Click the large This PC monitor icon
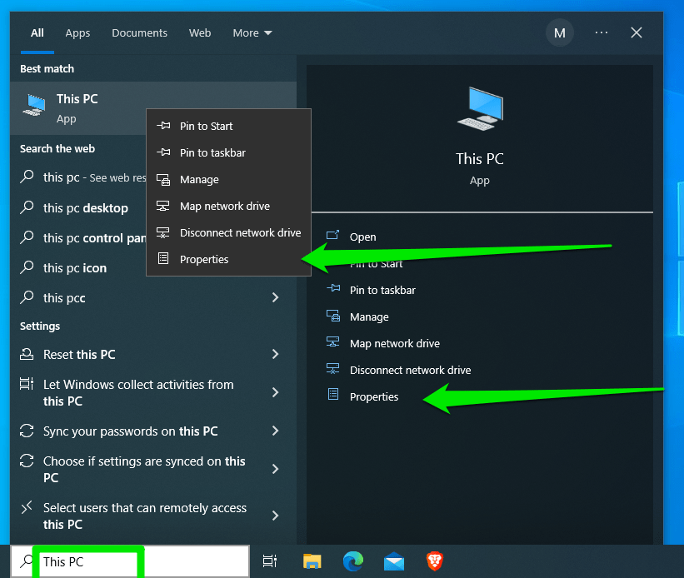684x578 pixels. [x=479, y=108]
